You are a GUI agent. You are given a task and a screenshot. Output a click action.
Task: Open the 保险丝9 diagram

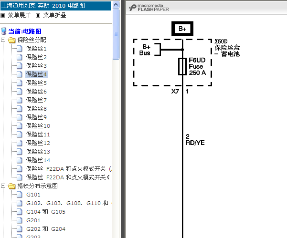36,117
